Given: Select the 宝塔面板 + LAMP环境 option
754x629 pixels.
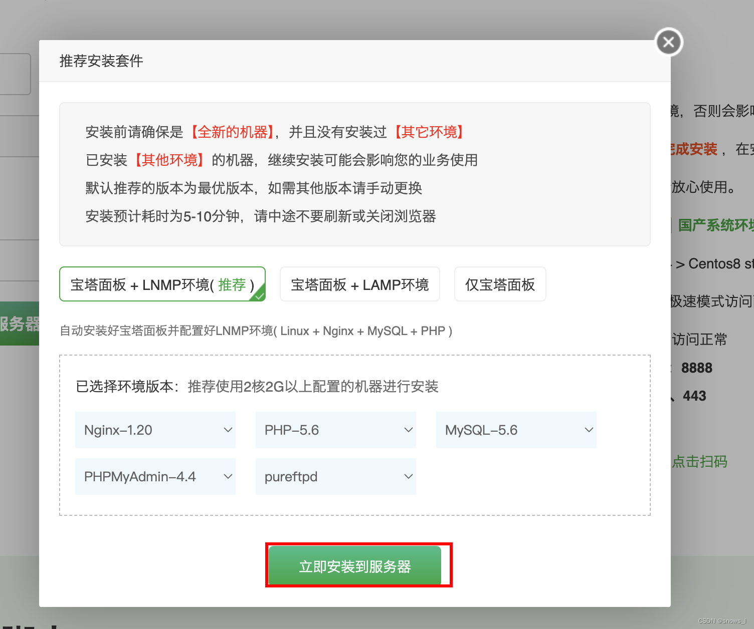Looking at the screenshot, I should pos(360,284).
